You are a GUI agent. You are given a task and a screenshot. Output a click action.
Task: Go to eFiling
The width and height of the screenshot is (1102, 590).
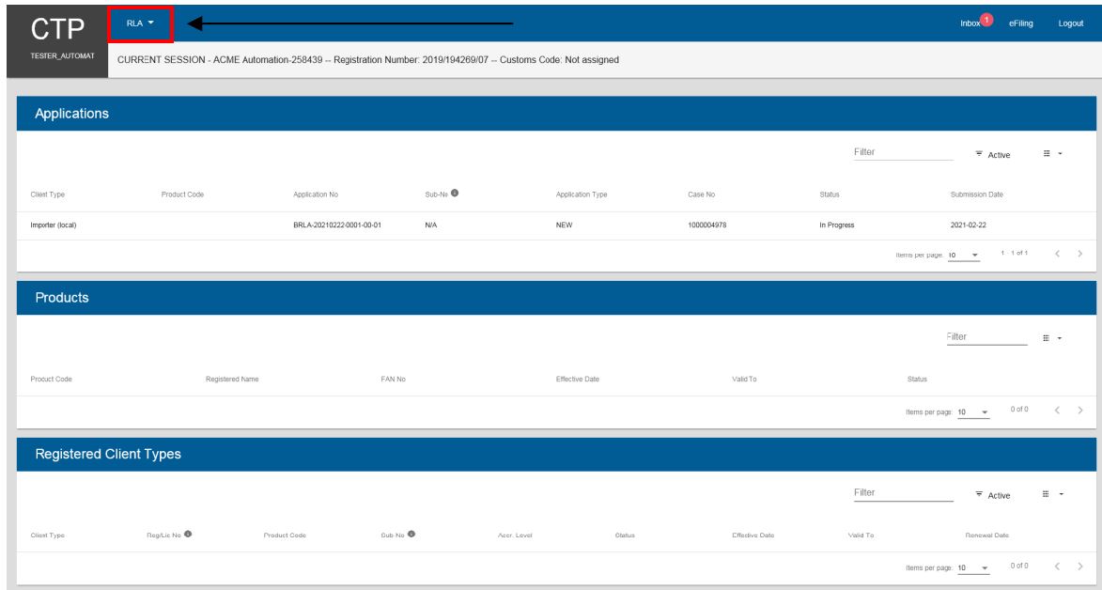point(1020,23)
